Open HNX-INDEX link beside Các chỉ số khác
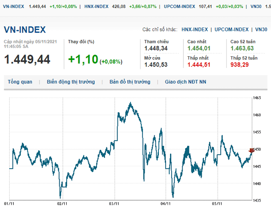The width and height of the screenshot is (271, 209). point(194,30)
